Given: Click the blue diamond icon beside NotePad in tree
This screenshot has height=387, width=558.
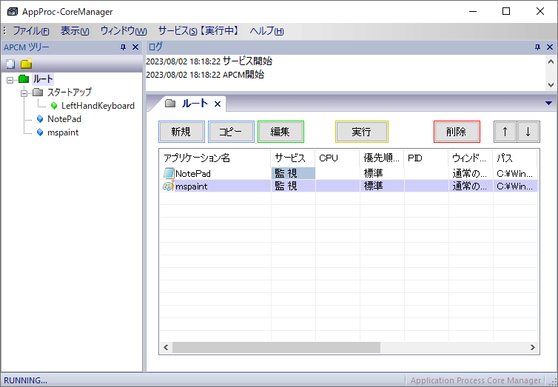Looking at the screenshot, I should point(40,119).
